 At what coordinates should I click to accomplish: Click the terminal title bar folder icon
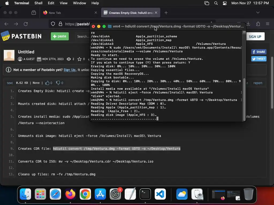(x=109, y=26)
